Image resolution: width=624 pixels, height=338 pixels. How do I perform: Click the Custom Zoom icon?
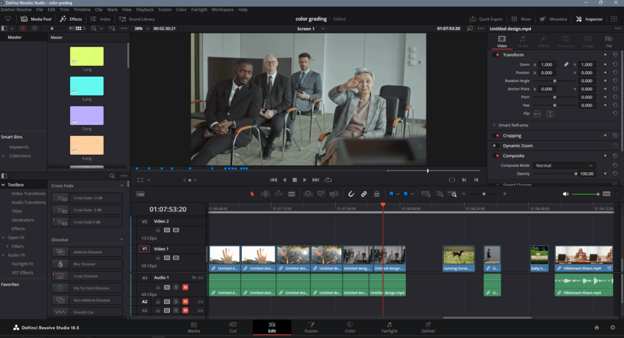point(452,194)
